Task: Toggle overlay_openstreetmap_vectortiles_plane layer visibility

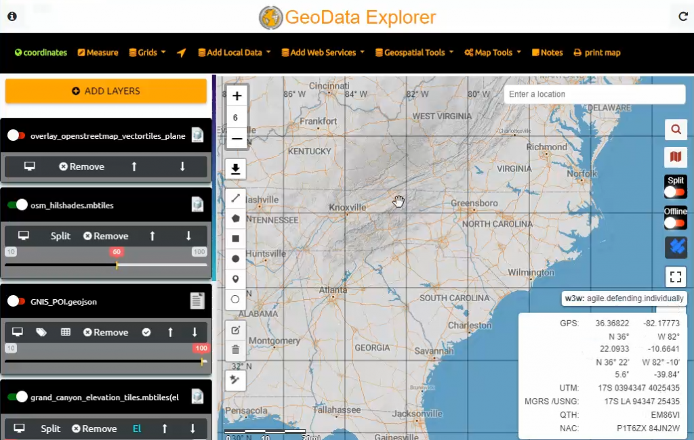Action: [16, 135]
